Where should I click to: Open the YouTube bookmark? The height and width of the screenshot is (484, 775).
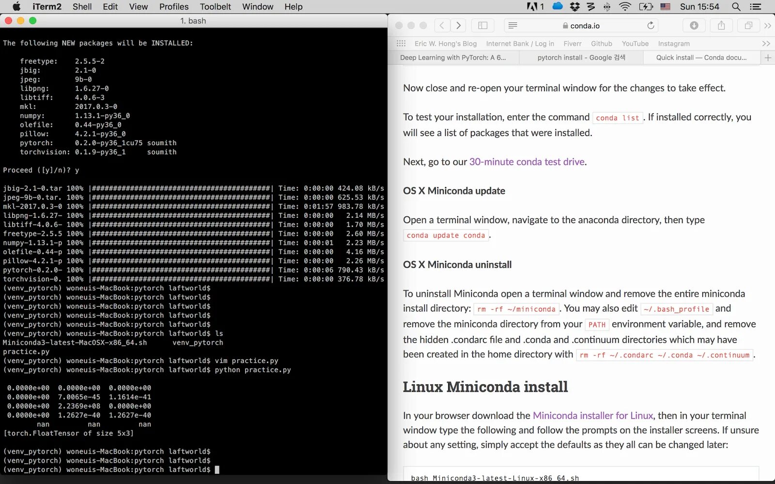tap(635, 44)
